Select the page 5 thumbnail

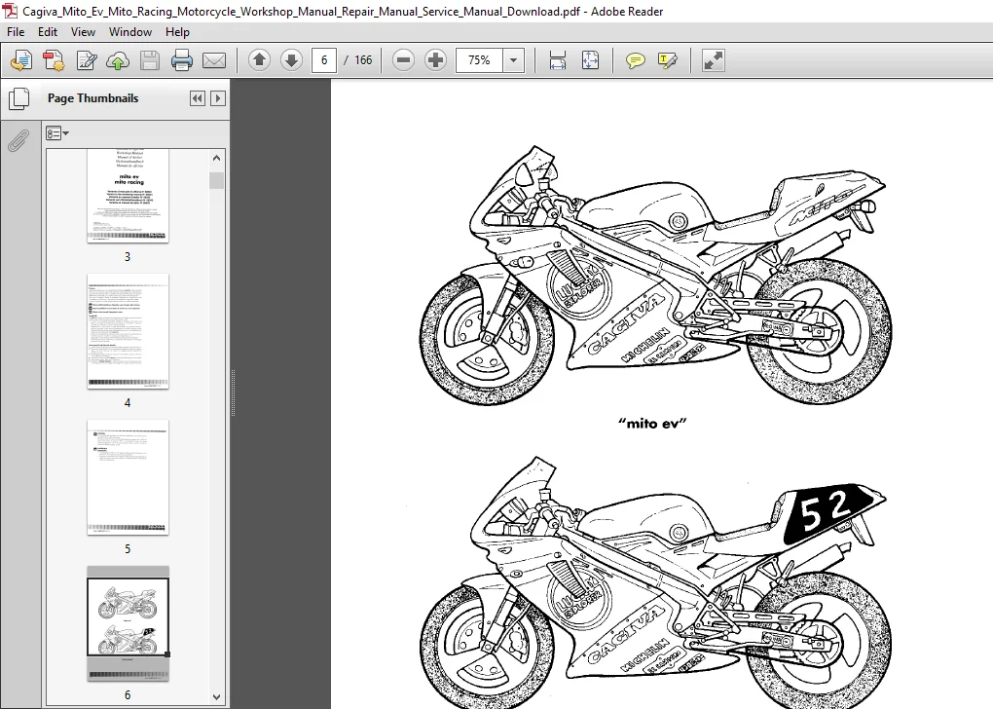click(x=128, y=477)
